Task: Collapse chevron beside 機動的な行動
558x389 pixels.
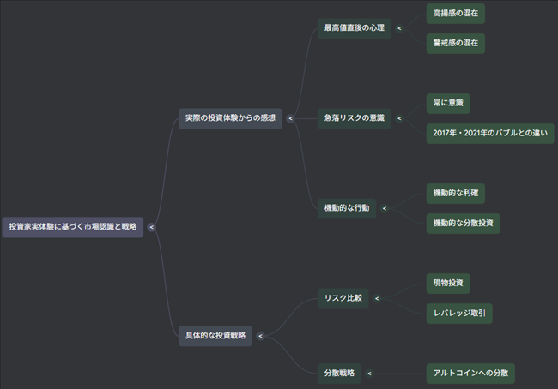Action: point(384,208)
